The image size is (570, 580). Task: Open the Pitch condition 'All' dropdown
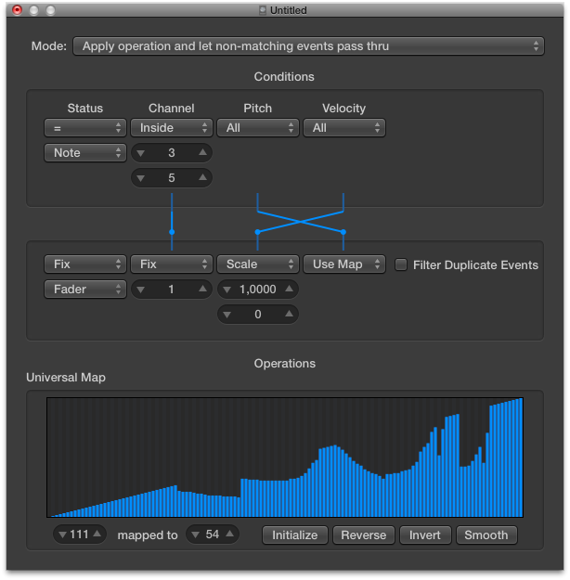tap(257, 128)
